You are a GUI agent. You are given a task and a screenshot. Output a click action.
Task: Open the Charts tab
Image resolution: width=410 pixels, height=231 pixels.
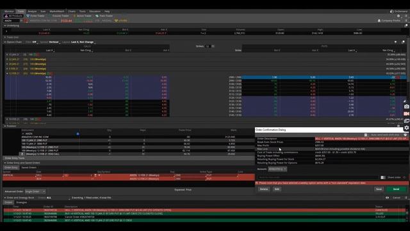click(72, 12)
